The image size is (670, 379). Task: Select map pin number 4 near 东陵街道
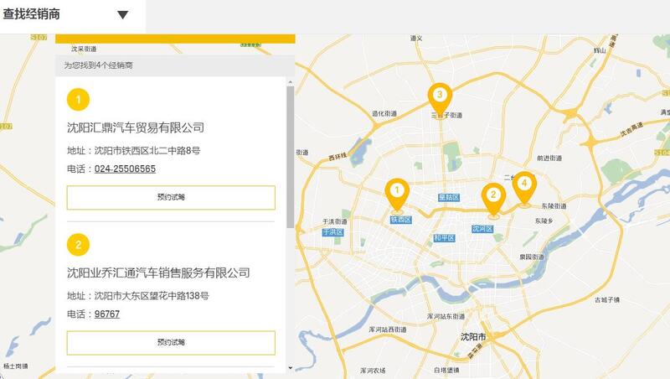(x=524, y=189)
